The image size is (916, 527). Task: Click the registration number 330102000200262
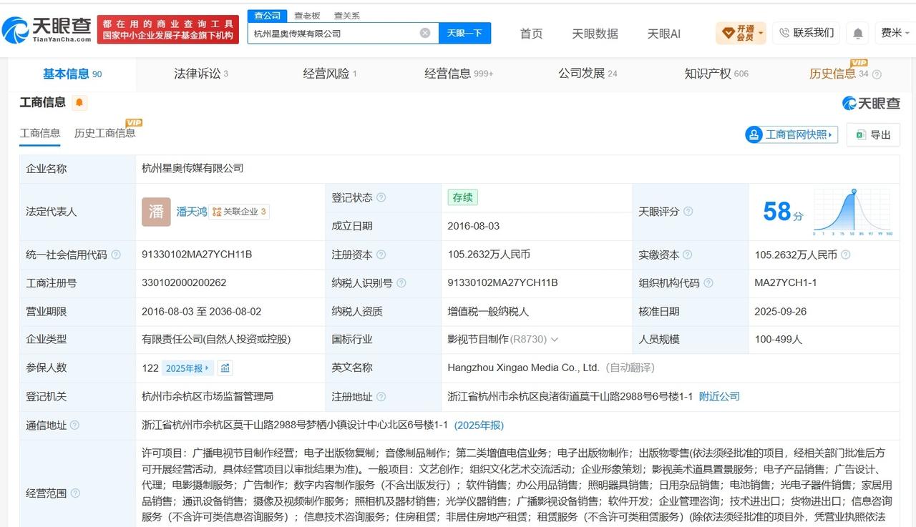click(x=184, y=283)
